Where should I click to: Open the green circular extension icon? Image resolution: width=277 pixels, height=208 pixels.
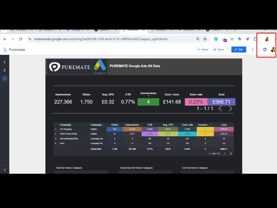pos(216,39)
